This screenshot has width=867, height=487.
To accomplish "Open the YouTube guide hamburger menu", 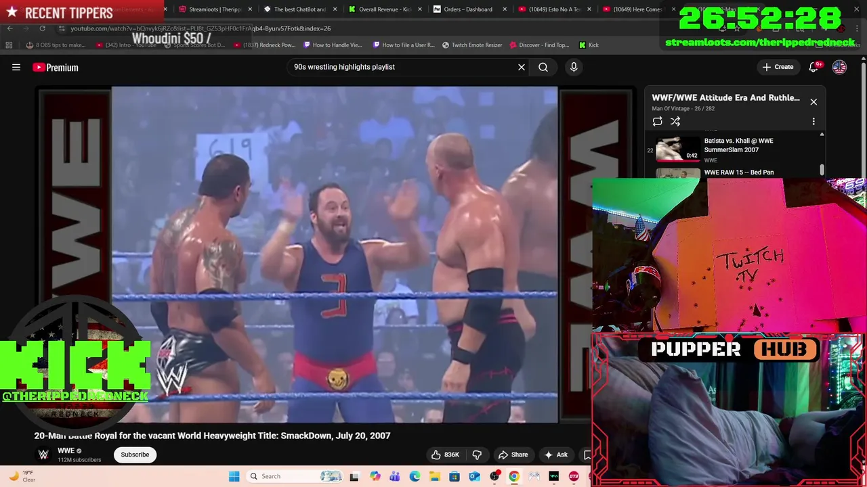I will (16, 67).
